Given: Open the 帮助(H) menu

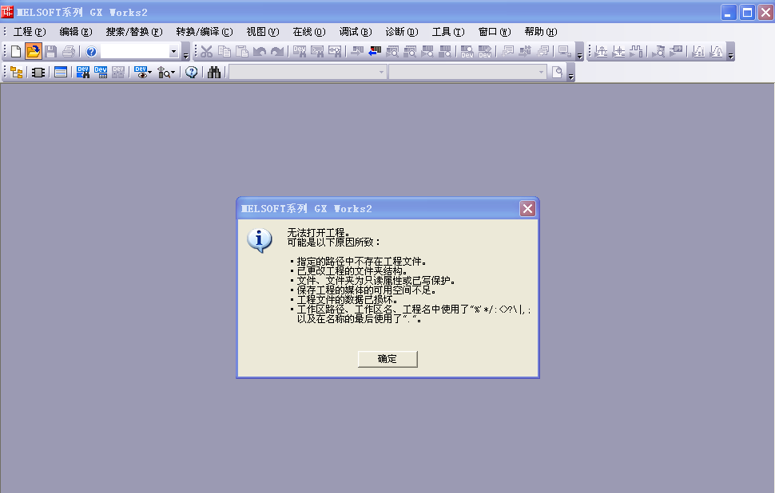Looking at the screenshot, I should [540, 32].
